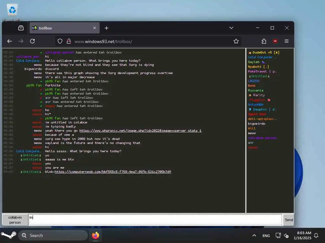Select DudeBot v5 in user list
Image resolution: width=325 pixels, height=243 pixels.
coord(264,53)
